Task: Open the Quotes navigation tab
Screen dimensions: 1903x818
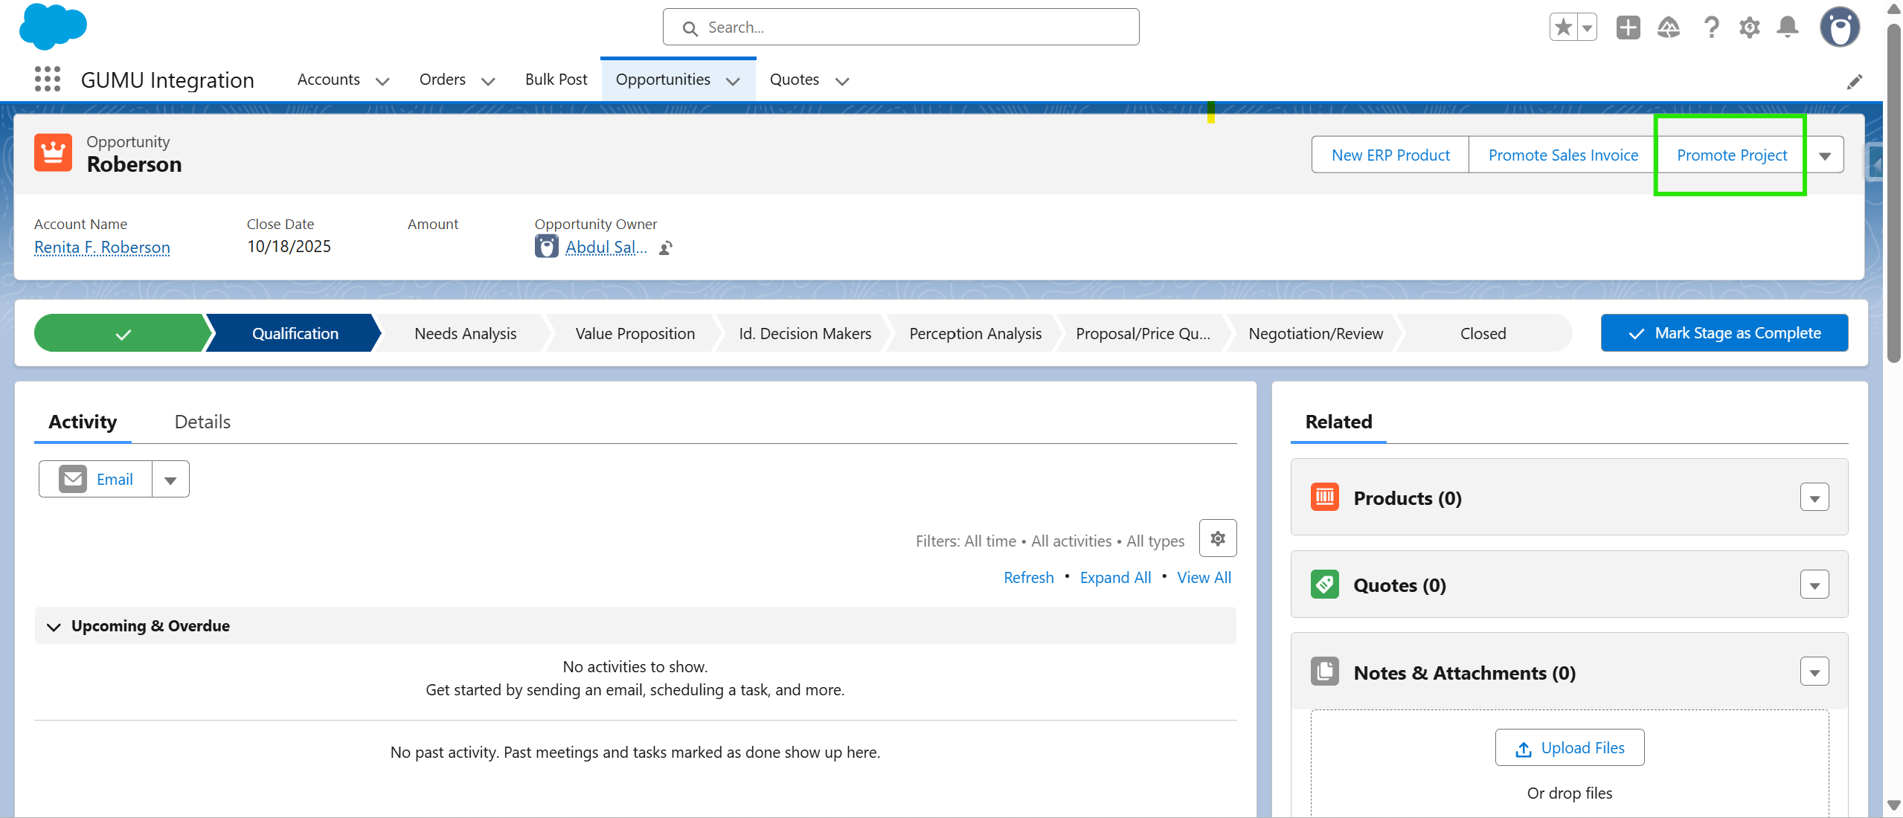Action: click(794, 80)
